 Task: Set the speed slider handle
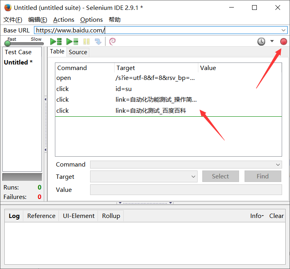8,44
